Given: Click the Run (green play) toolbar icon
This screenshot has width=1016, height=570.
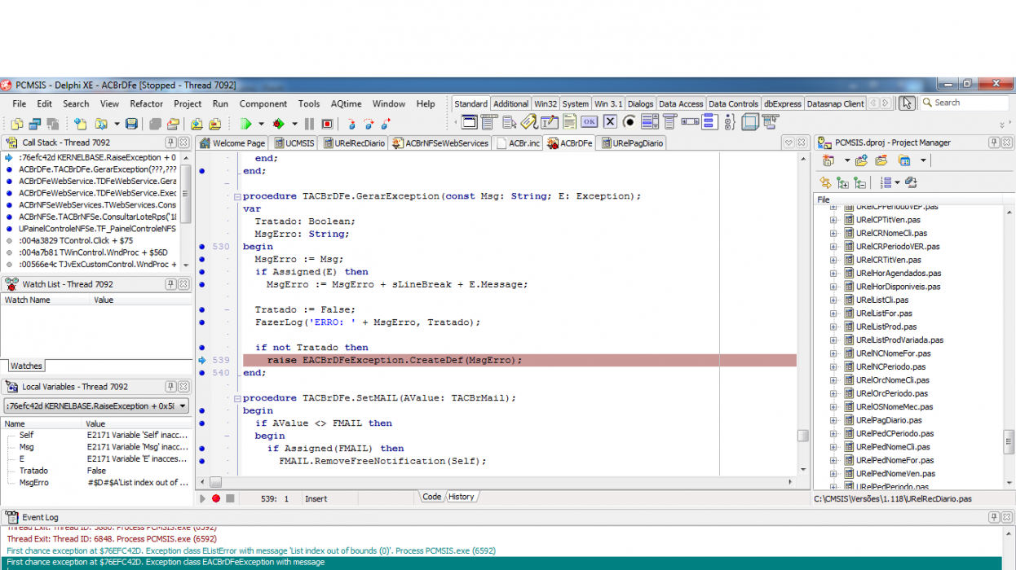Looking at the screenshot, I should [x=245, y=124].
